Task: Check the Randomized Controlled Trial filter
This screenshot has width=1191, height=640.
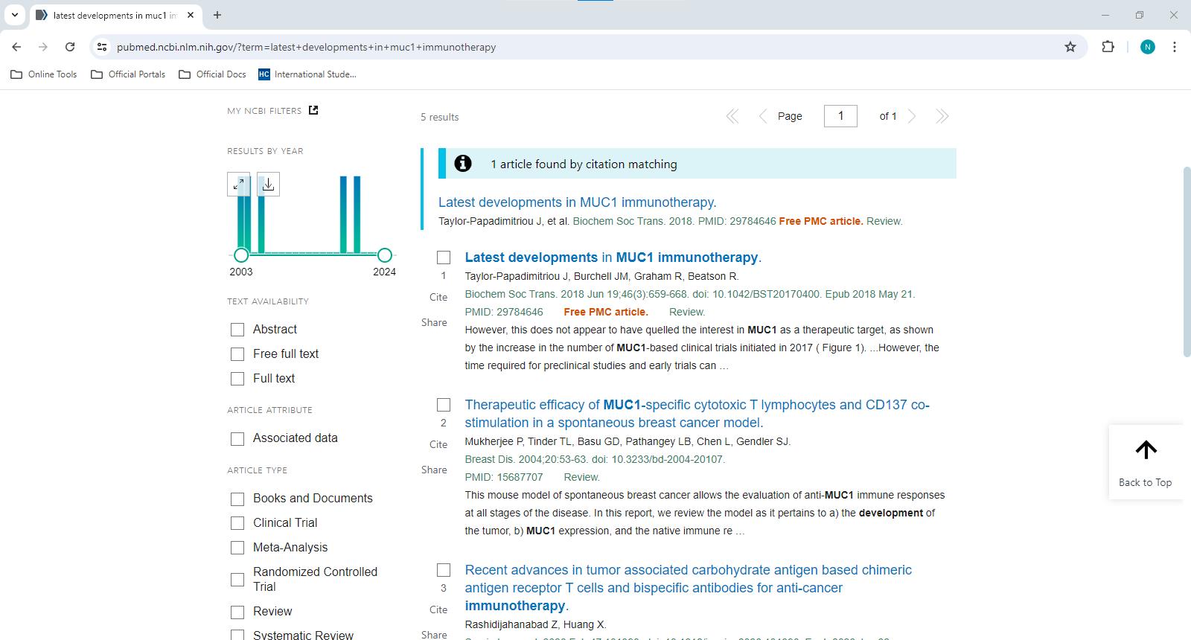Action: click(x=237, y=579)
